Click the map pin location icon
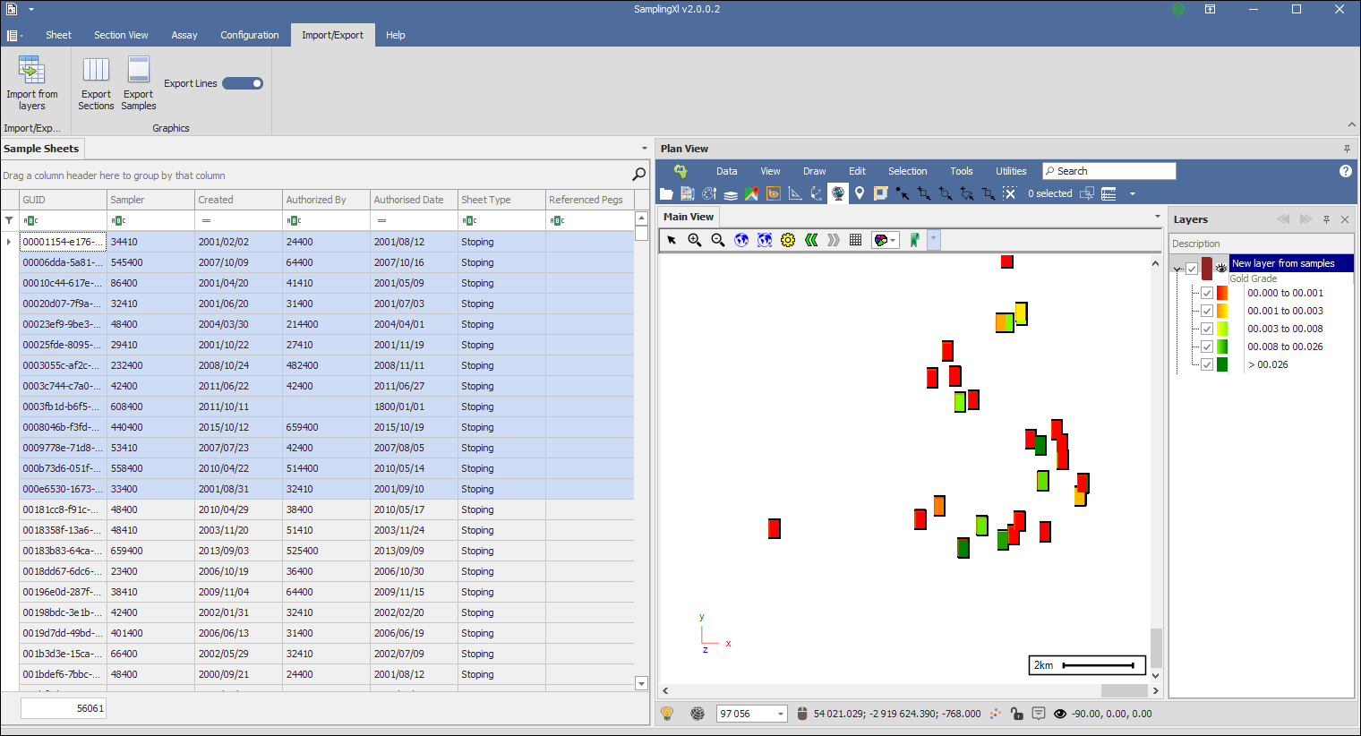Screen dimensions: 1361x736 click(x=860, y=193)
